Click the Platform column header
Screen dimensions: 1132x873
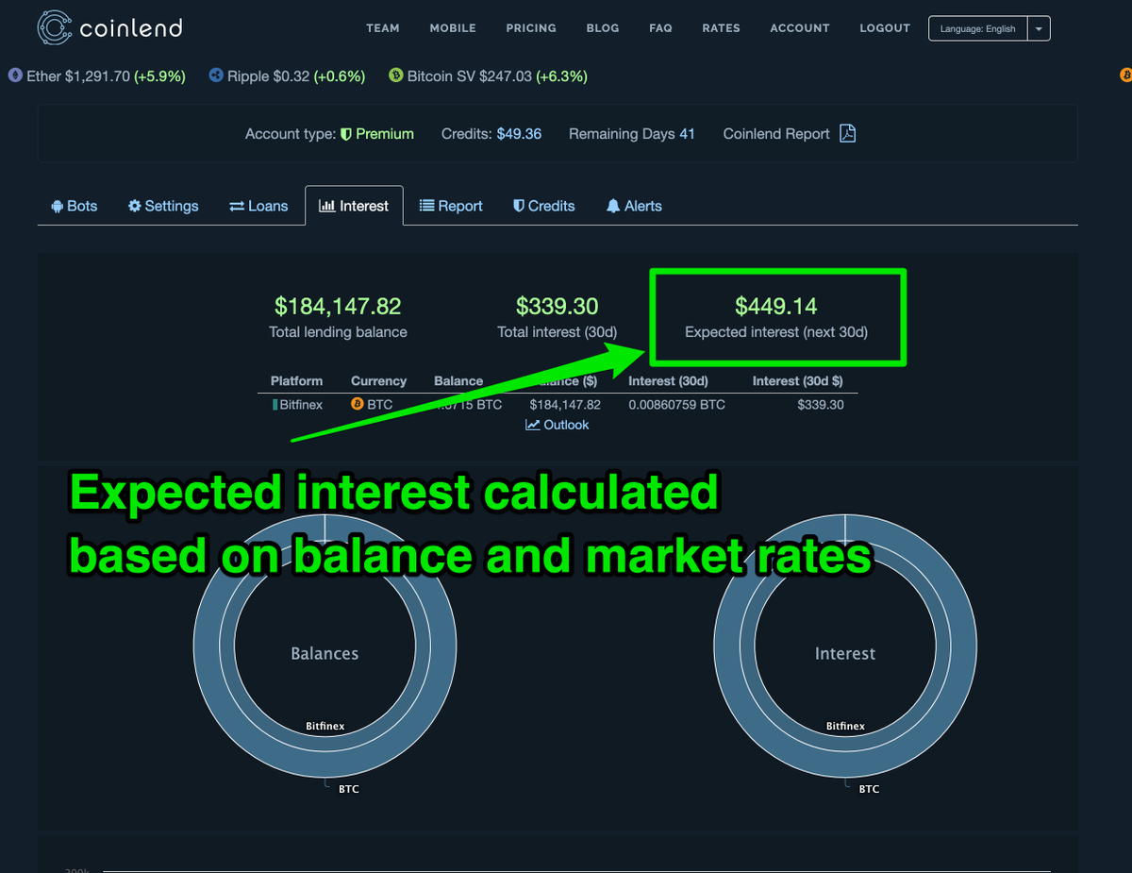tap(296, 381)
